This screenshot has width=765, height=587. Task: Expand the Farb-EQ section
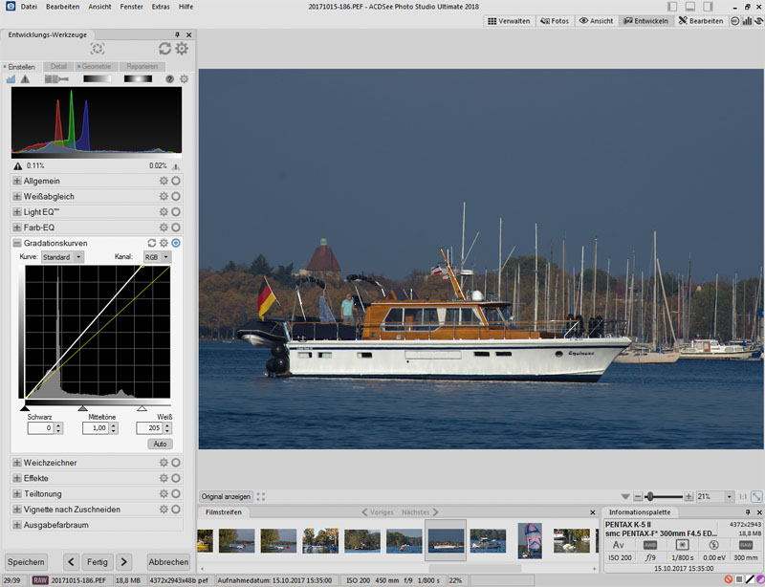tap(16, 228)
